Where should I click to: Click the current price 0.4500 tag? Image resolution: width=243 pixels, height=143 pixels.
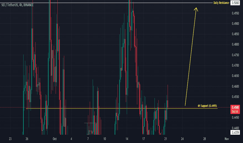coord(235,107)
